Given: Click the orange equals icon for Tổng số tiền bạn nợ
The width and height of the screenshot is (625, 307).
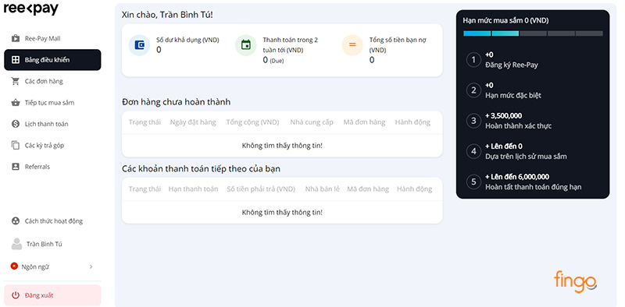Looking at the screenshot, I should (352, 45).
